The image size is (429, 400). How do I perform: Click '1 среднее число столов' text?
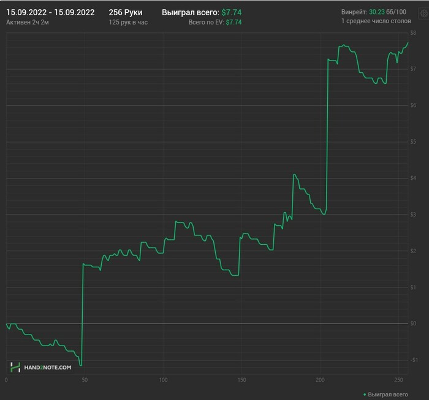376,21
